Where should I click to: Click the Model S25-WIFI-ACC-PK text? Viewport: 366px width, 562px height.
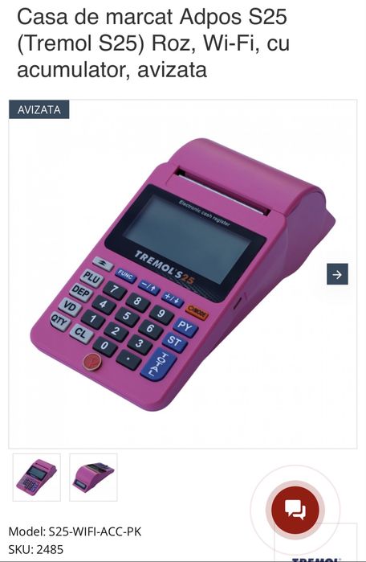pos(75,531)
